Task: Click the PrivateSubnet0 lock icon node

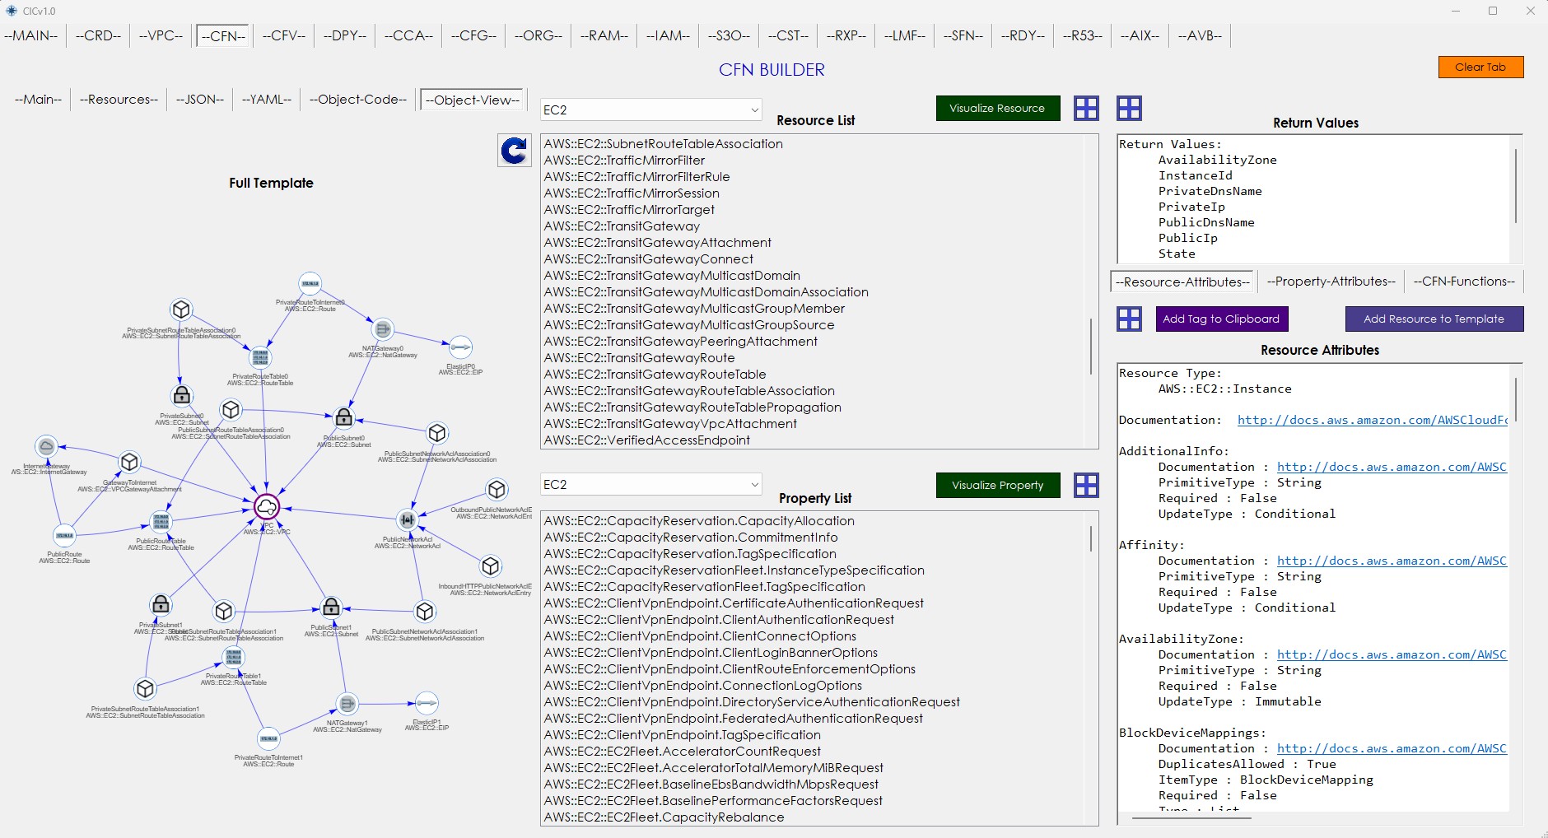Action: point(182,396)
